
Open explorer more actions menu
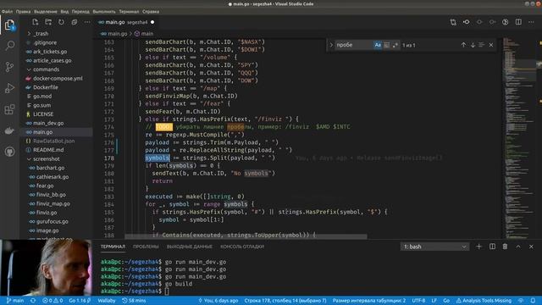tap(87, 22)
